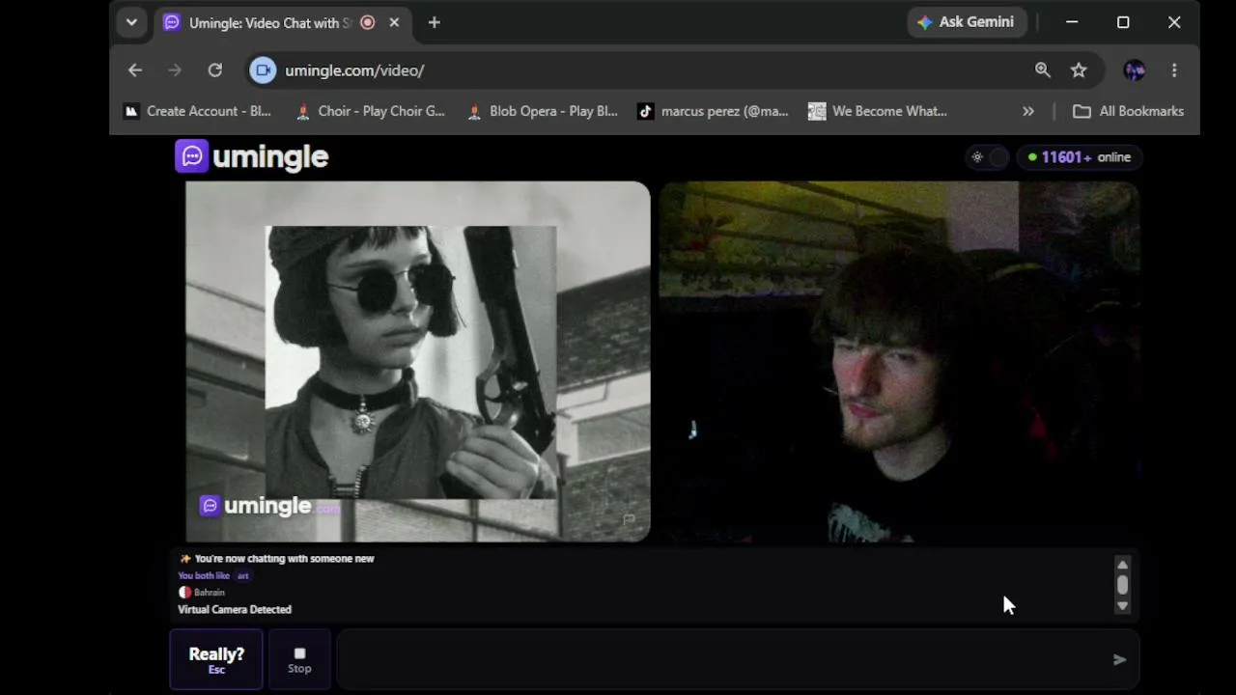
Task: Go back to the previous page
Action: (x=135, y=69)
